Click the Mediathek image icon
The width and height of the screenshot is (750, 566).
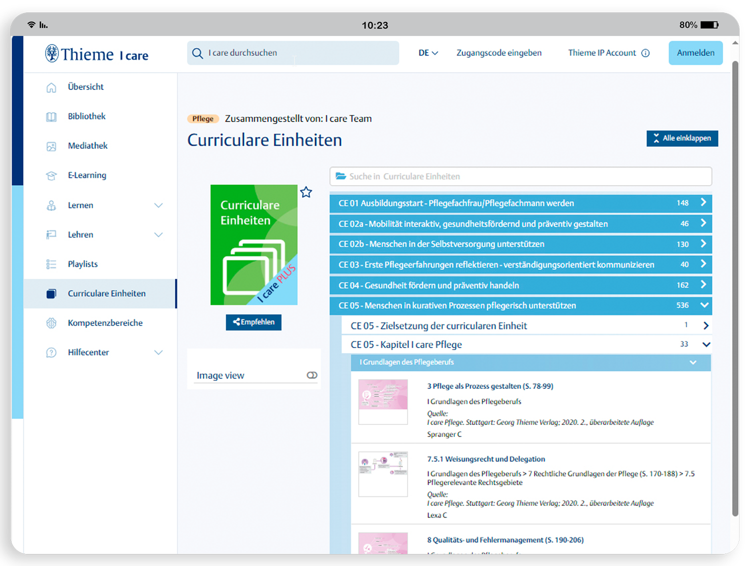[x=51, y=146]
